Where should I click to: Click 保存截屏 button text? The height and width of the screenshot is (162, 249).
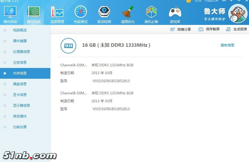click(213, 29)
